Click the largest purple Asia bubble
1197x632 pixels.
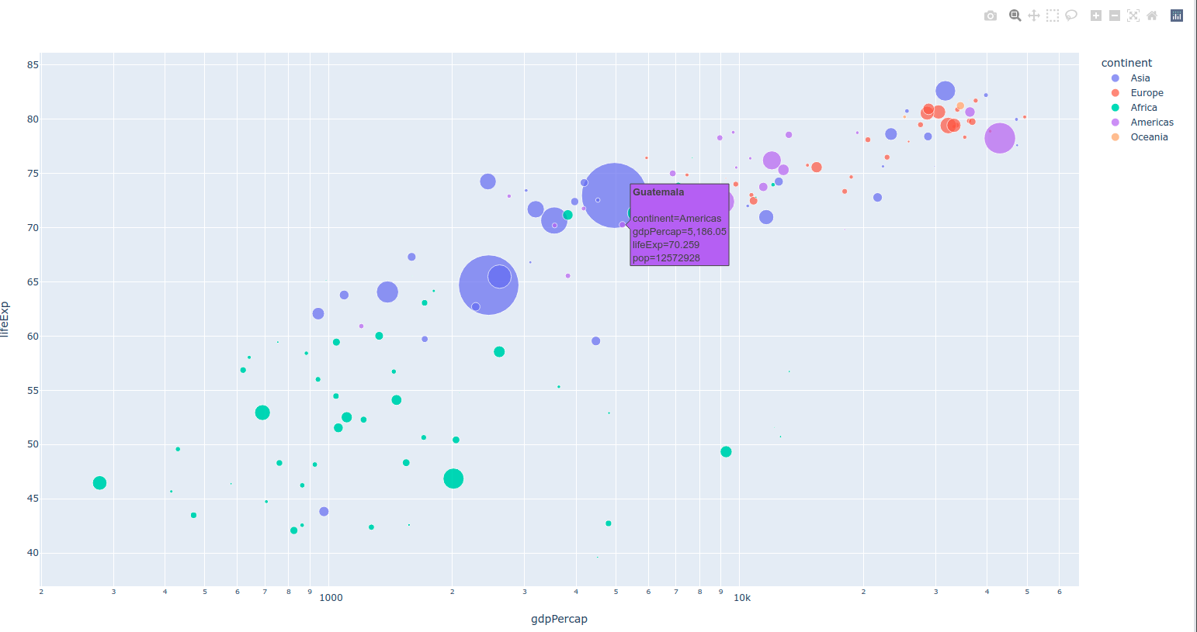(615, 195)
